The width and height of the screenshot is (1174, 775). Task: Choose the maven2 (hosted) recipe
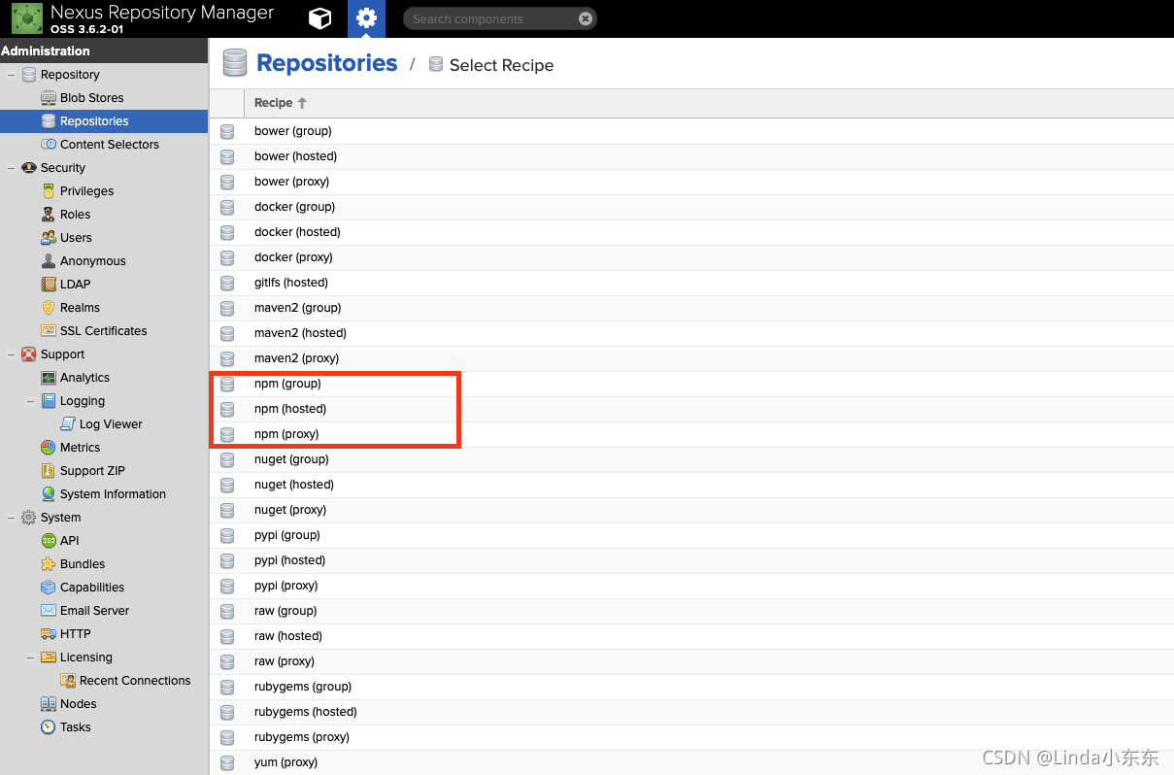tap(691, 333)
